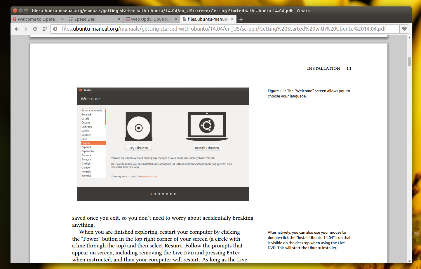Viewport: 421px width, 269px height.
Task: Open a new tab with the plus icon
Action: click(x=241, y=19)
